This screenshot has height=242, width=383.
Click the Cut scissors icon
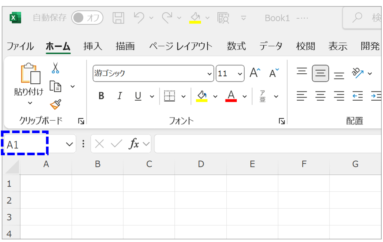56,68
